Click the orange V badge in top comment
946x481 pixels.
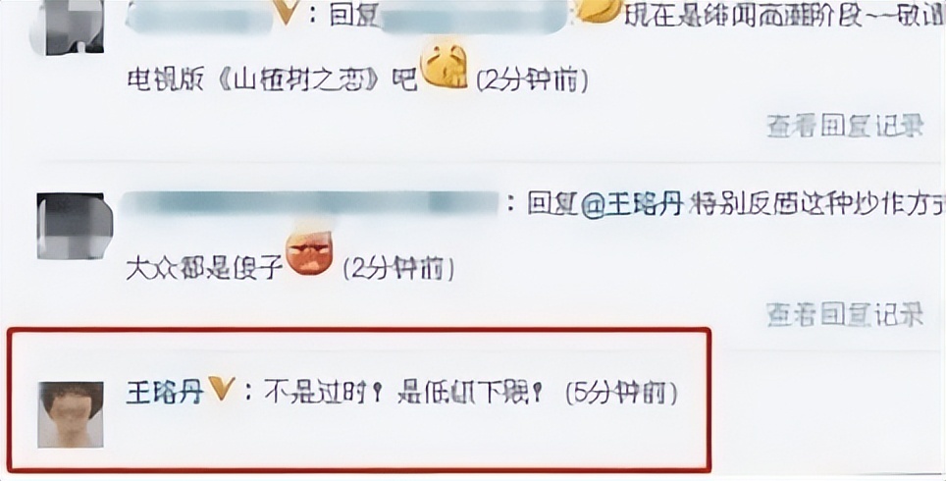click(287, 12)
